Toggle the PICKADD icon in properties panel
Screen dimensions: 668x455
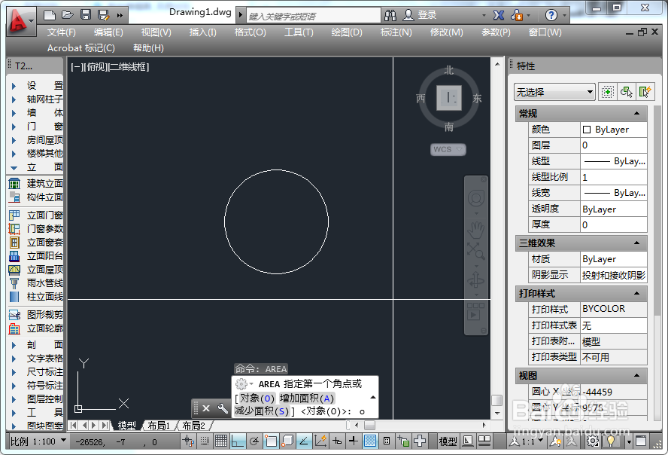click(x=608, y=92)
